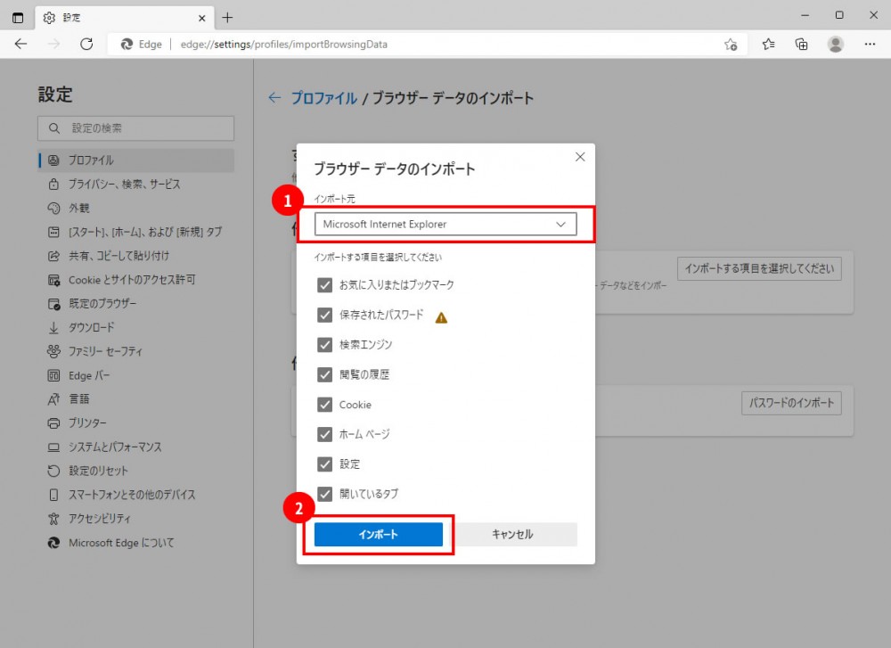891x648 pixels.
Task: Uncheck 閲覧の履歴 checkbox
Action: (x=324, y=374)
